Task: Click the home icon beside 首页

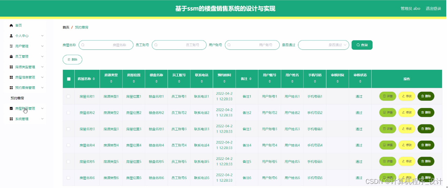Action: [11, 25]
